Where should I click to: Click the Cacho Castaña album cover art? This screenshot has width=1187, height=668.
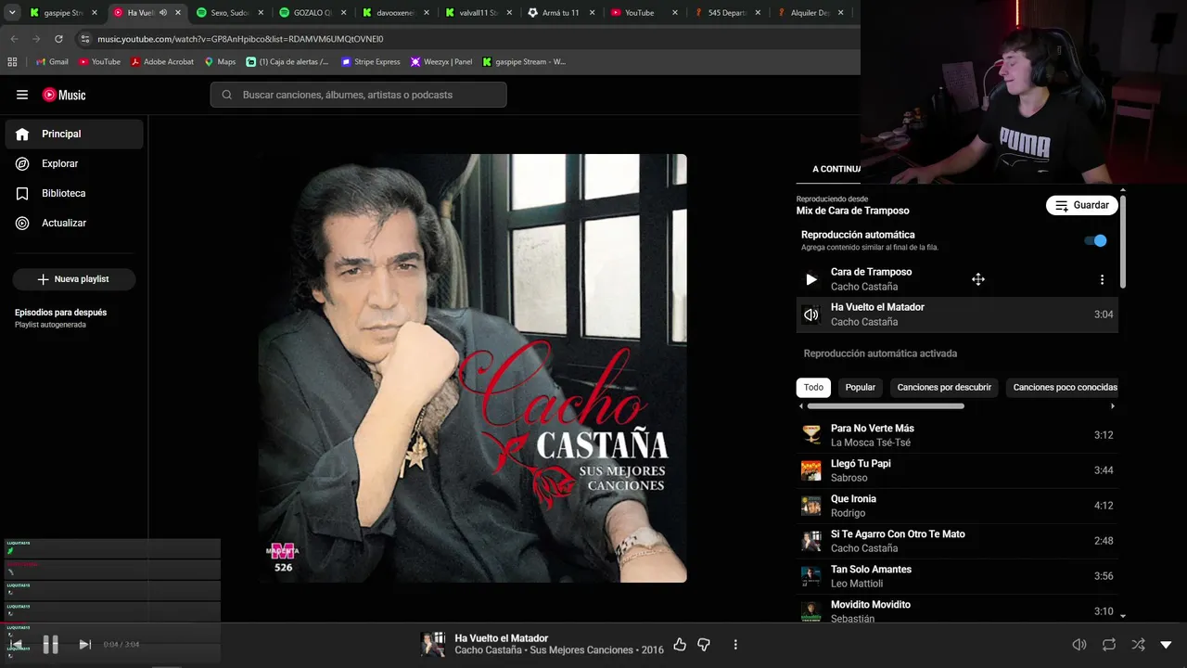(472, 368)
